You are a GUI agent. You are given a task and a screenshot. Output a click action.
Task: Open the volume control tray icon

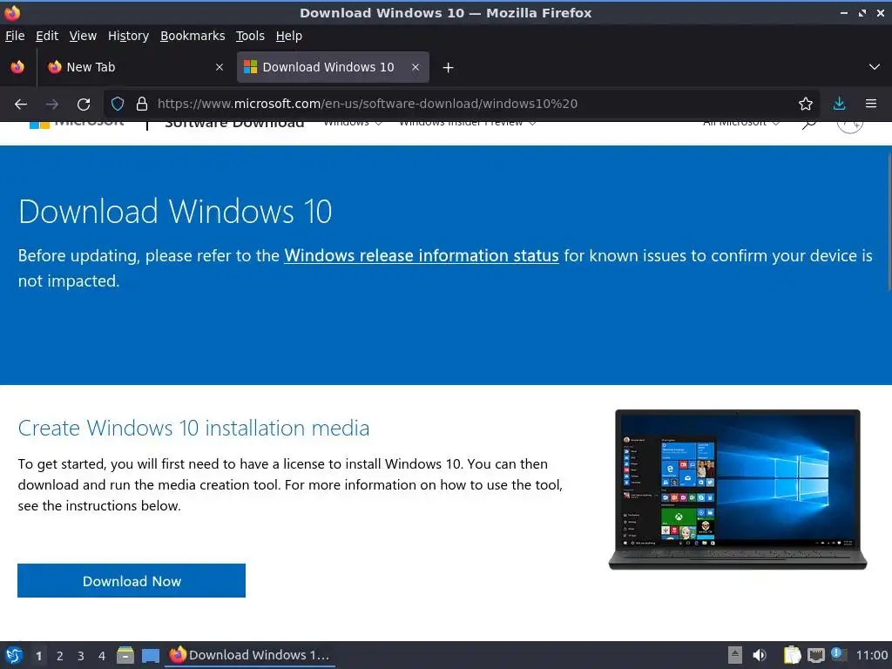tap(759, 655)
